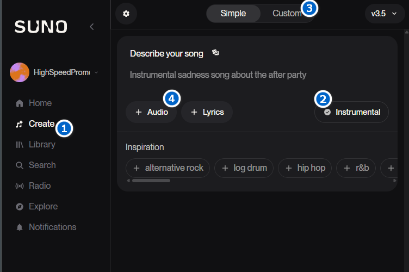Click the dice randomize prompt icon
The image size is (409, 272).
pos(215,53)
